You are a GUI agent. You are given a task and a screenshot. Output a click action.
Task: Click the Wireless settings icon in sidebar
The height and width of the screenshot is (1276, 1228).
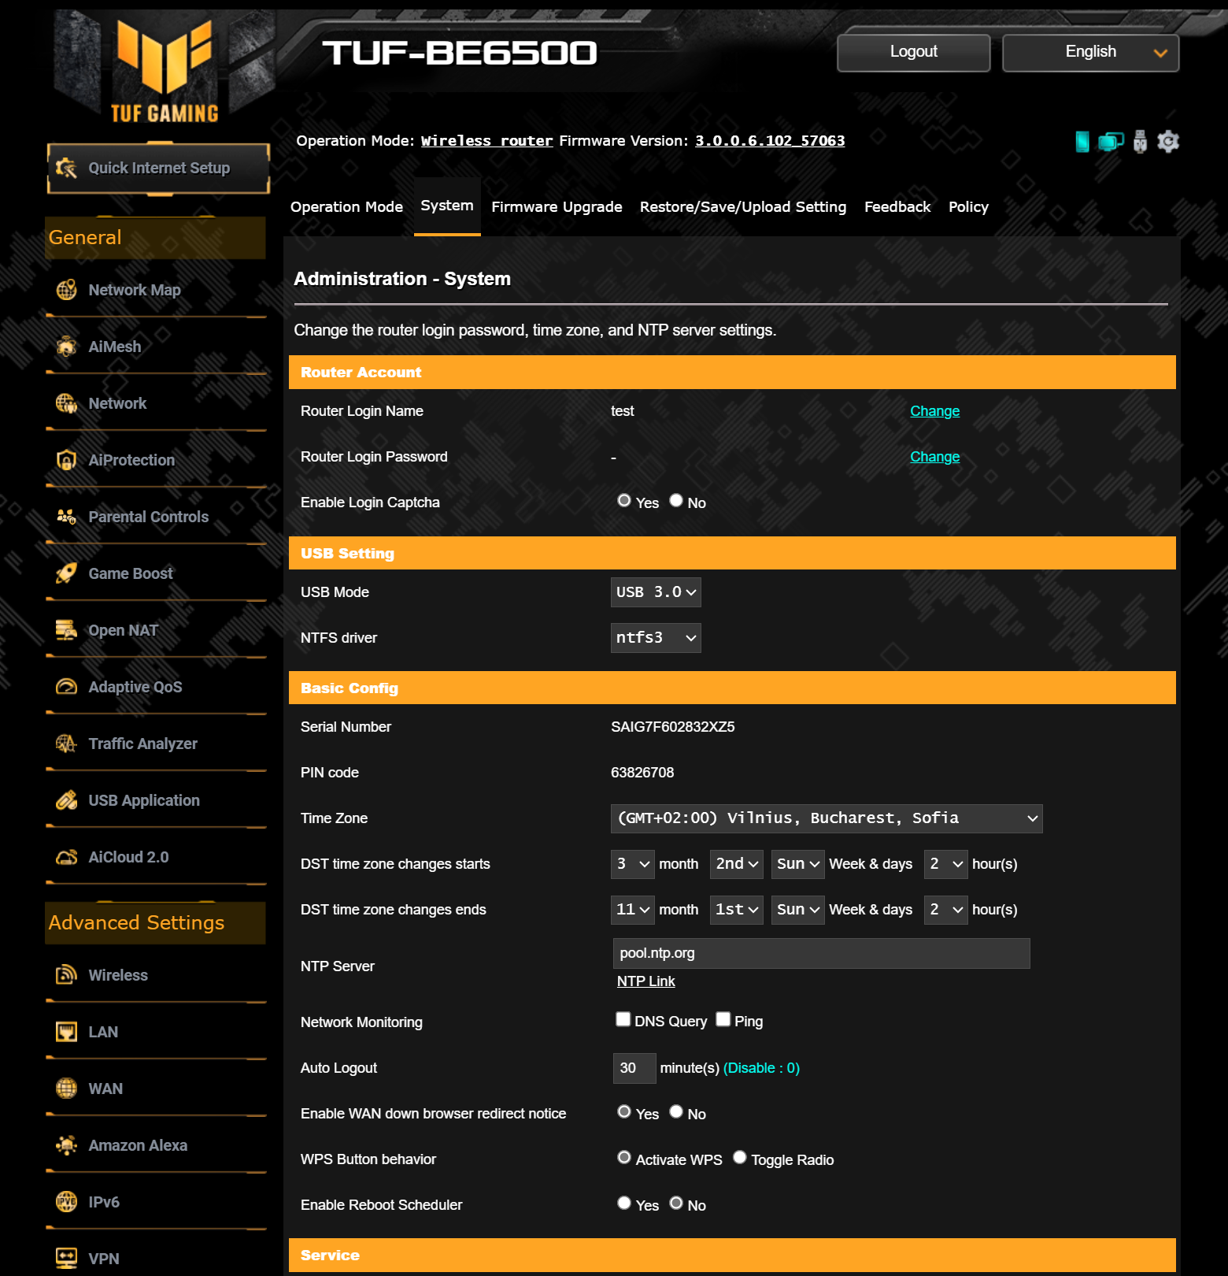tap(66, 975)
